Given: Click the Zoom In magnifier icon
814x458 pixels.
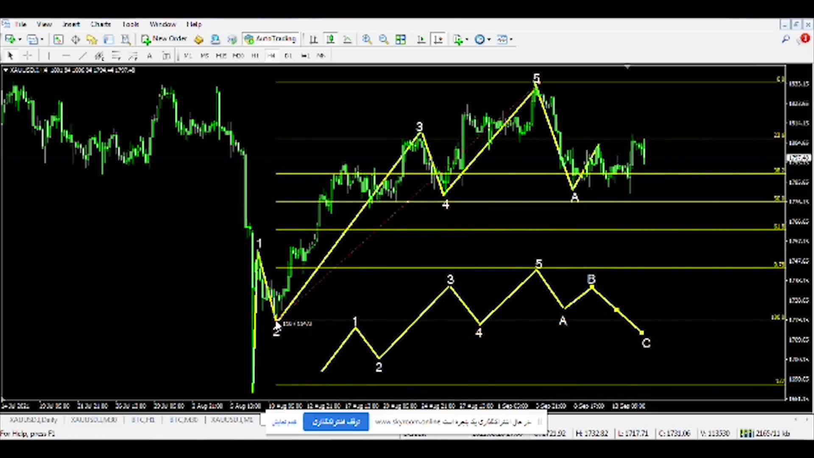Looking at the screenshot, I should click(367, 39).
